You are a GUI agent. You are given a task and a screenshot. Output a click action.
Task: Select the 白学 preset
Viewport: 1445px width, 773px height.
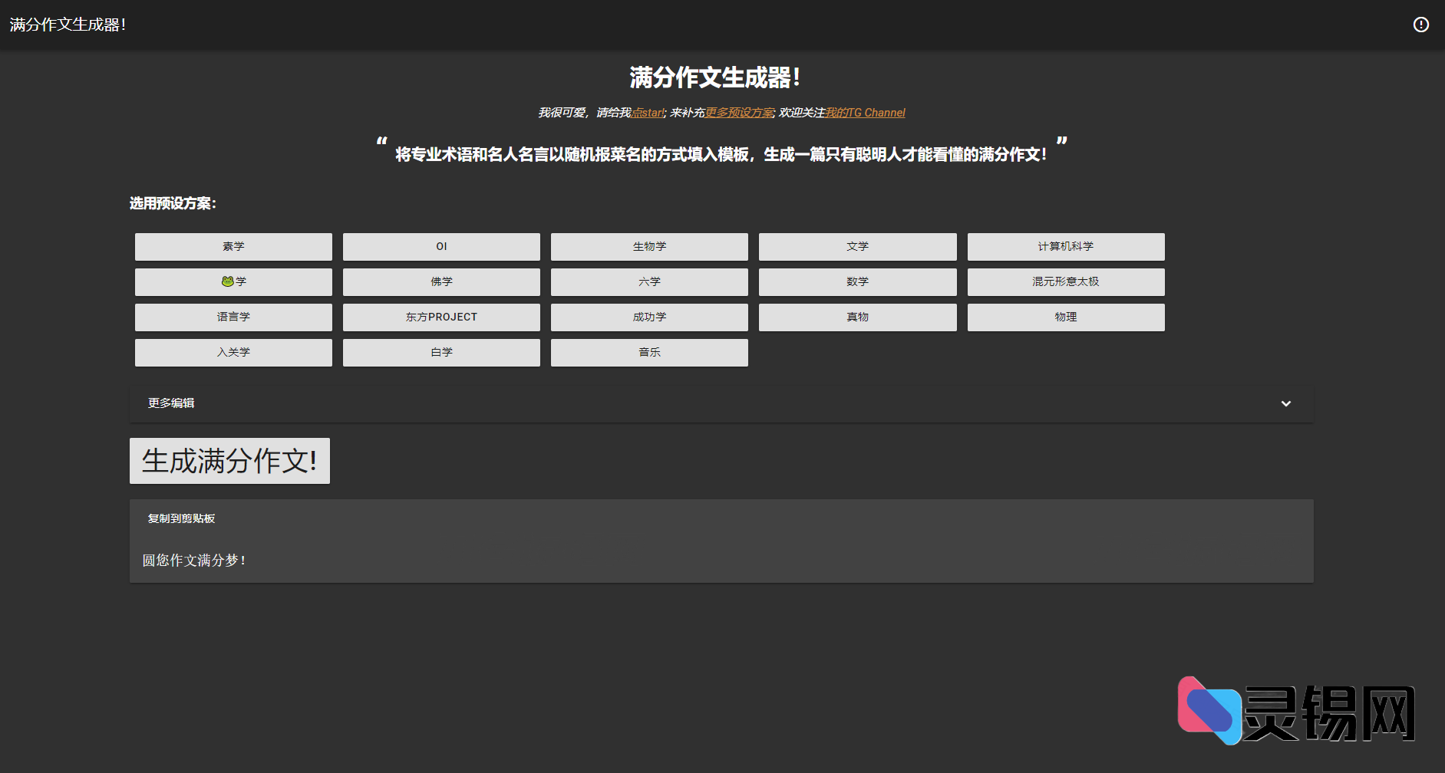[441, 352]
